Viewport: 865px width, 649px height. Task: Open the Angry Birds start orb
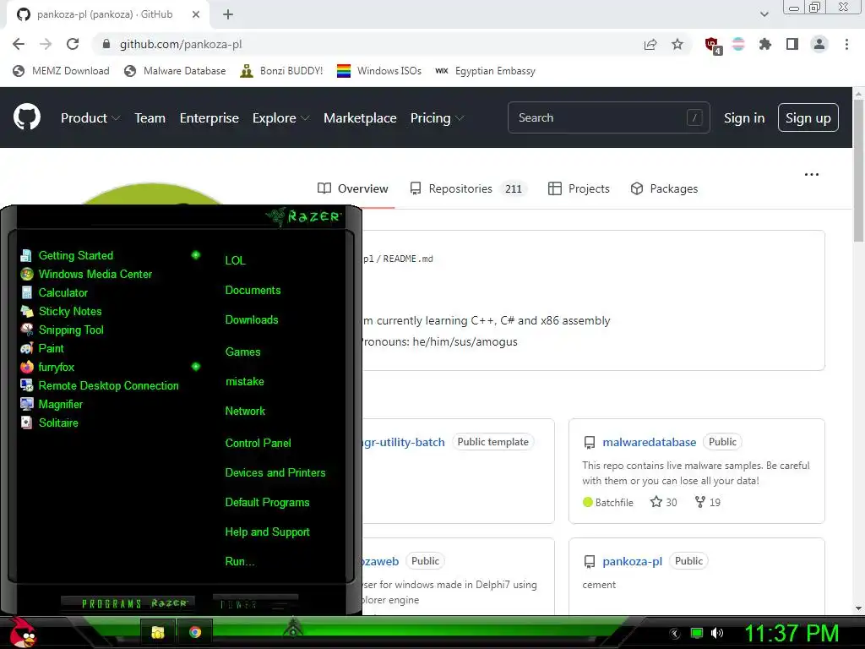coord(23,632)
